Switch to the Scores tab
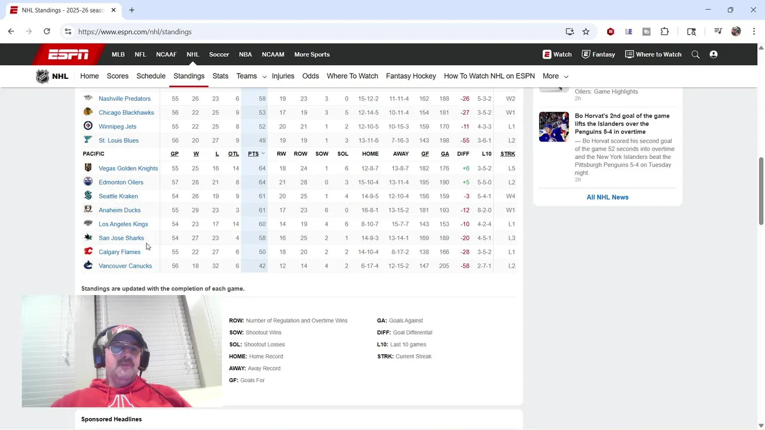 [x=118, y=76]
